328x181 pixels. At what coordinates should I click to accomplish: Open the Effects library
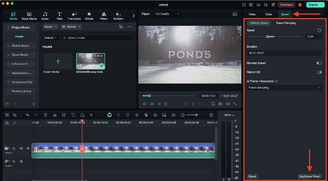89,16
